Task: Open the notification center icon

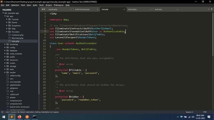Action: [209, 117]
